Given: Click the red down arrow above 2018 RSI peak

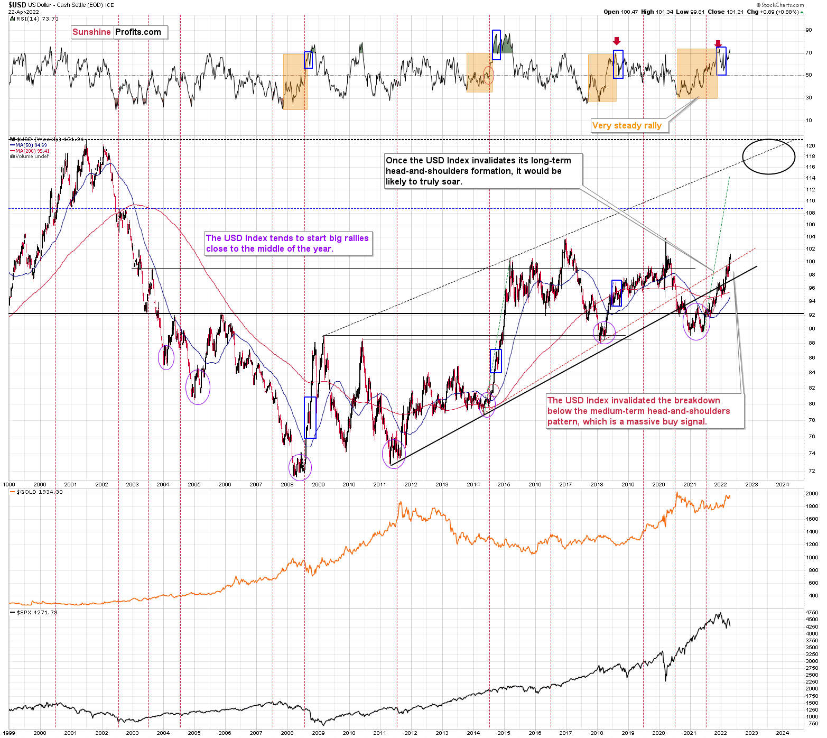Looking at the screenshot, I should coord(617,42).
